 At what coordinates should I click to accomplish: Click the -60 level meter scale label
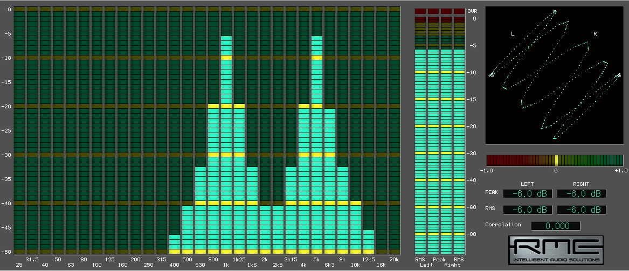coord(473,207)
